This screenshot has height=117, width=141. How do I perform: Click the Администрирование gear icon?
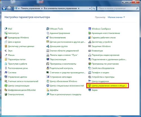click(48, 33)
